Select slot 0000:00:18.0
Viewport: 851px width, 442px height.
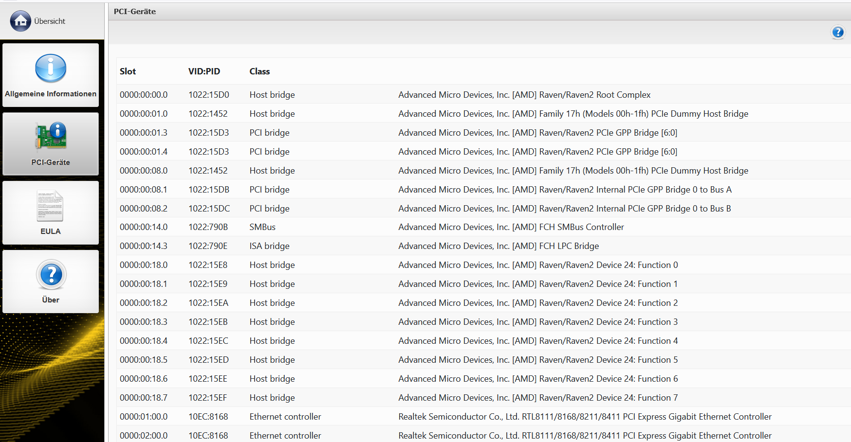tap(144, 265)
